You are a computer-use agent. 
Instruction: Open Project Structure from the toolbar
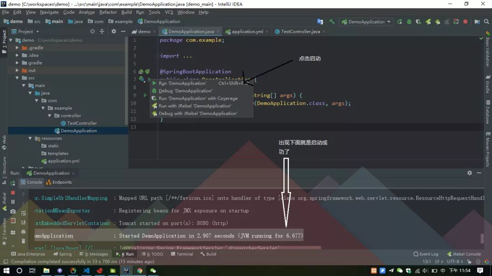(477, 22)
